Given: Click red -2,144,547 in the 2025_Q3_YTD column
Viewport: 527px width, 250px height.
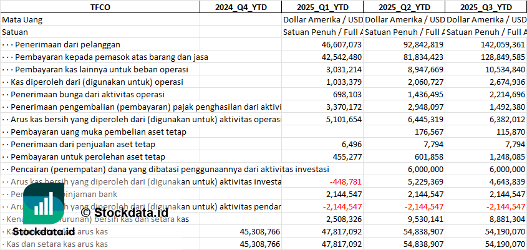Looking at the screenshot, I should (505, 206).
